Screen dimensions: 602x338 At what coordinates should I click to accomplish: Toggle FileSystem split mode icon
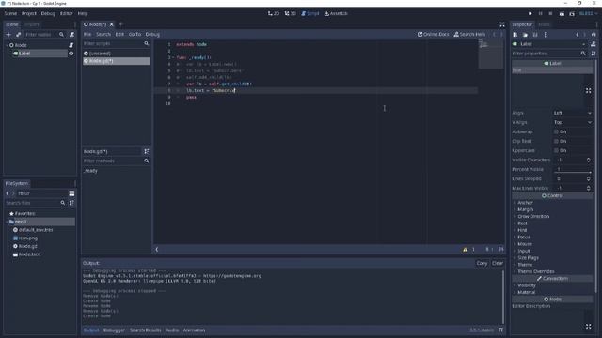pyautogui.click(x=71, y=193)
